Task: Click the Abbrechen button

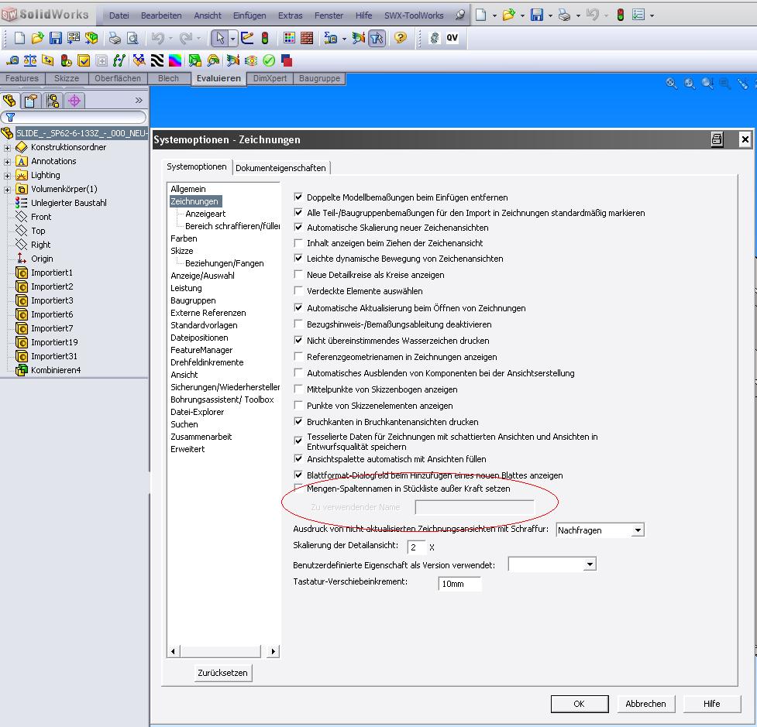Action: point(645,704)
